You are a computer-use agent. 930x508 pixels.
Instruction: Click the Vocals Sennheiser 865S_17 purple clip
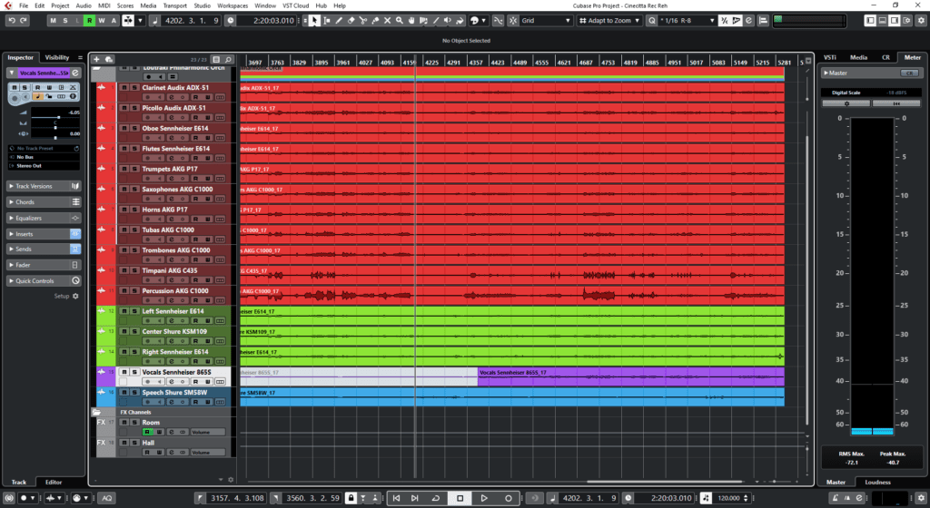630,376
